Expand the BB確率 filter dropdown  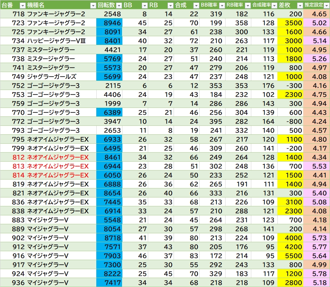[222, 5]
